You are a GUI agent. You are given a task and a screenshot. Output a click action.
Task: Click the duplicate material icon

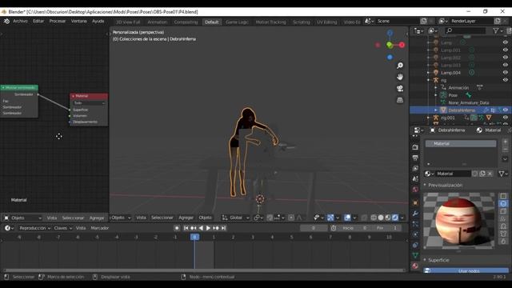coord(482,174)
